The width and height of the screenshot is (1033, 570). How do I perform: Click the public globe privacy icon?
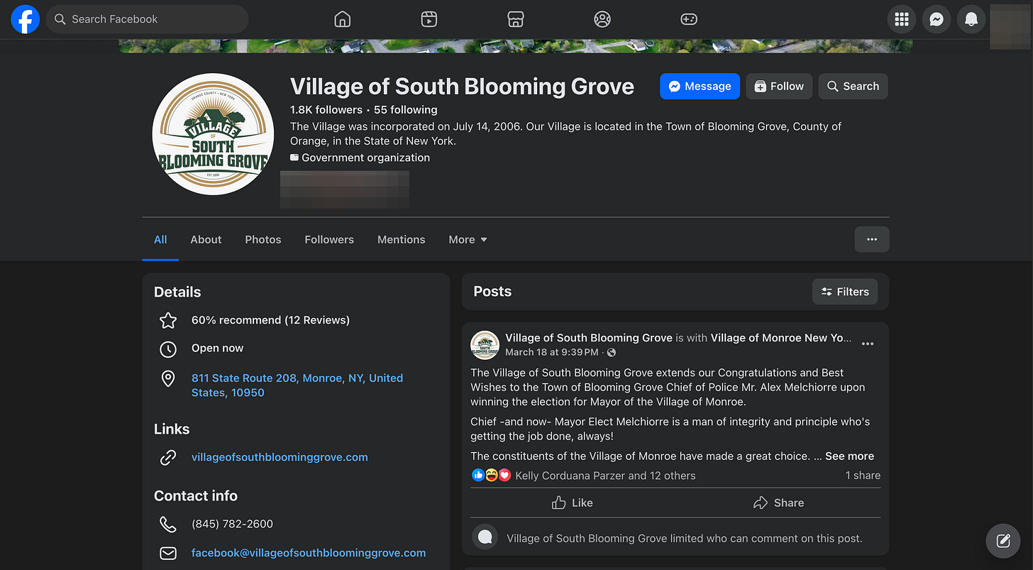[612, 352]
